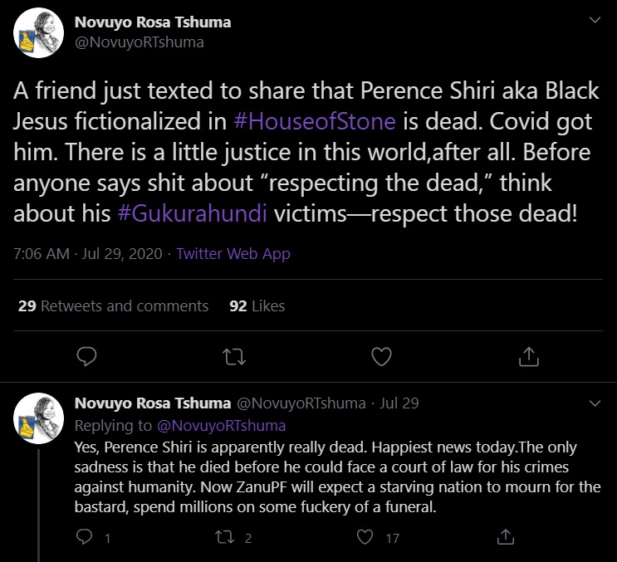Like the follow-up reply tweet
The height and width of the screenshot is (562, 617).
(365, 538)
